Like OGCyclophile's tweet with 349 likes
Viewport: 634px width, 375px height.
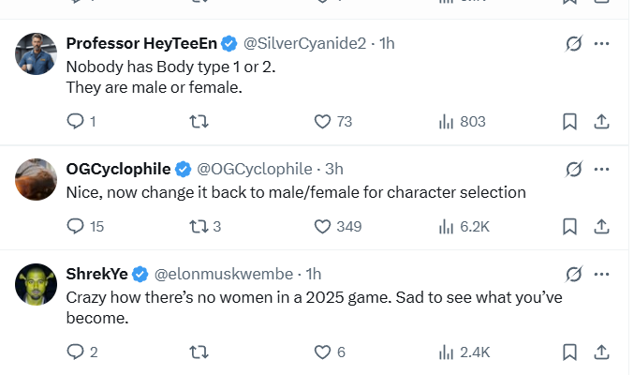[322, 226]
